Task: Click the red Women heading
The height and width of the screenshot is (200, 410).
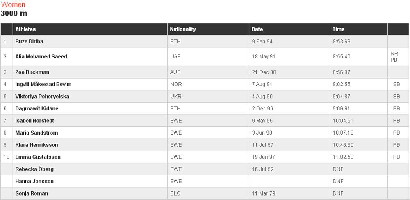Action: (x=13, y=4)
